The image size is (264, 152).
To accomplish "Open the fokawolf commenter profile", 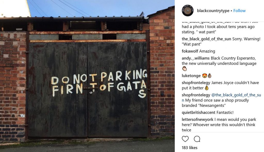I will (x=190, y=51).
